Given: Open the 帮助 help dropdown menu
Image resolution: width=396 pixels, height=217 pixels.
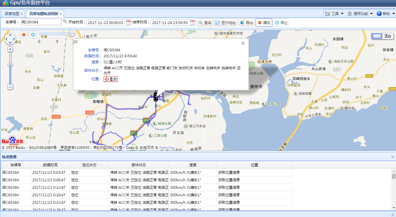Looking at the screenshot, I should pyautogui.click(x=385, y=14).
